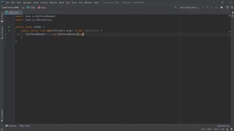Toggle the Project tool window
This screenshot has height=131, width=234.
(2, 17)
